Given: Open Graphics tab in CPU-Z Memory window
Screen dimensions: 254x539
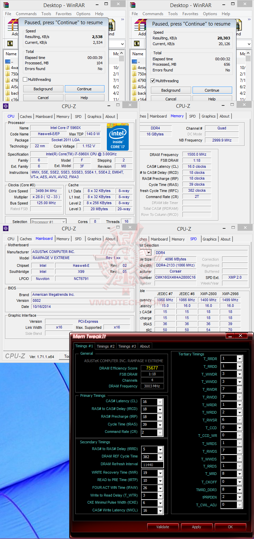Looking at the screenshot, I should pyautogui.click(x=209, y=116).
